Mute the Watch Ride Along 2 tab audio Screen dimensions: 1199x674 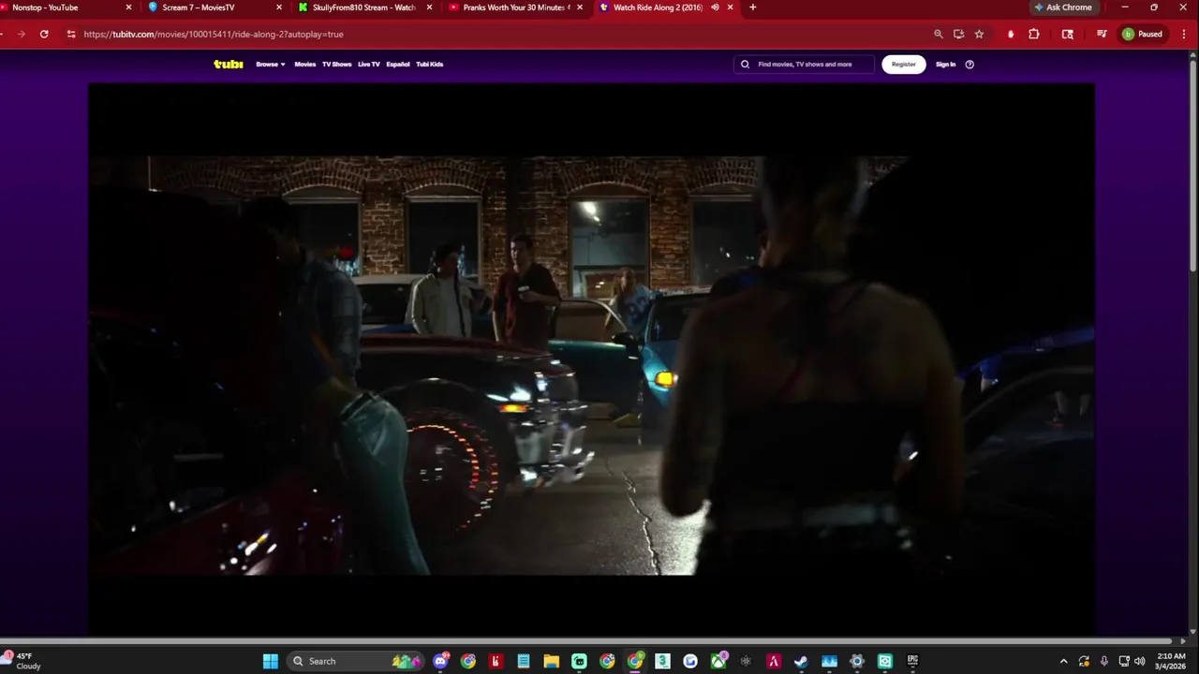715,7
